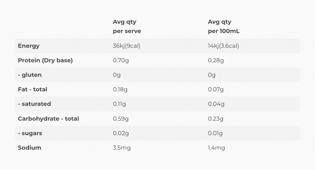Click the "Avg qty per 100mL" column header

pyautogui.click(x=224, y=27)
